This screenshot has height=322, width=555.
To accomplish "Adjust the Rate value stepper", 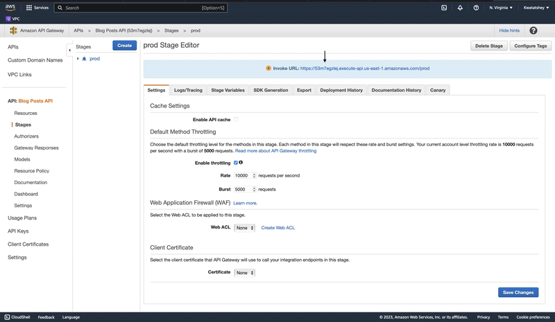I will (254, 175).
